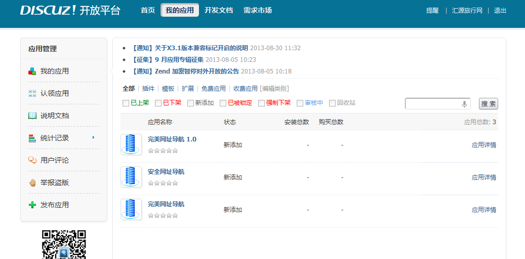Click 退出 to log out
Viewport: 525px width, 259px height.
click(x=500, y=10)
